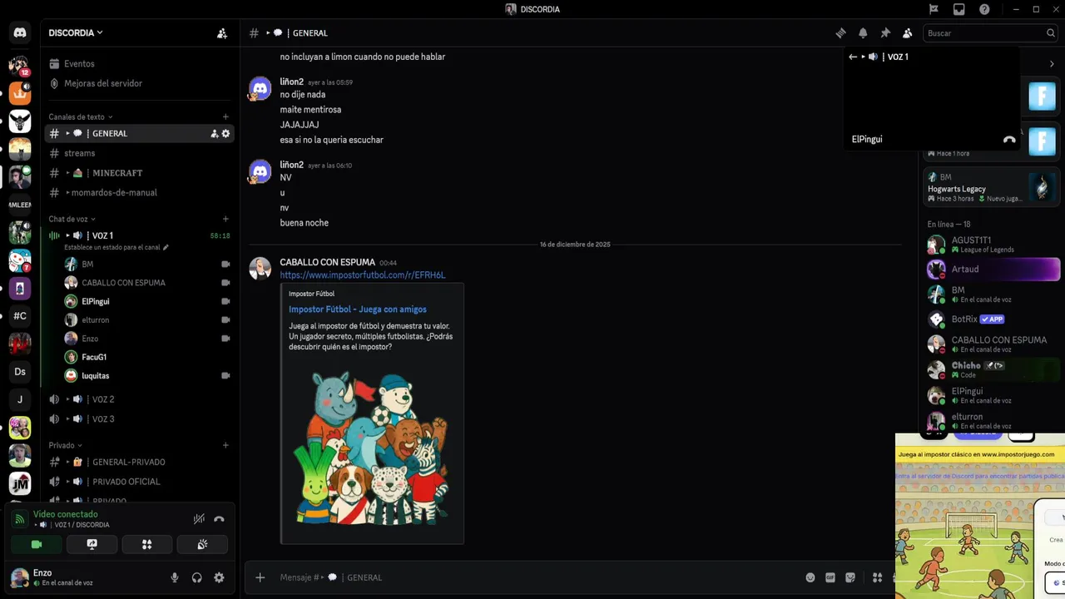Start an activity from the voice panel

(147, 544)
